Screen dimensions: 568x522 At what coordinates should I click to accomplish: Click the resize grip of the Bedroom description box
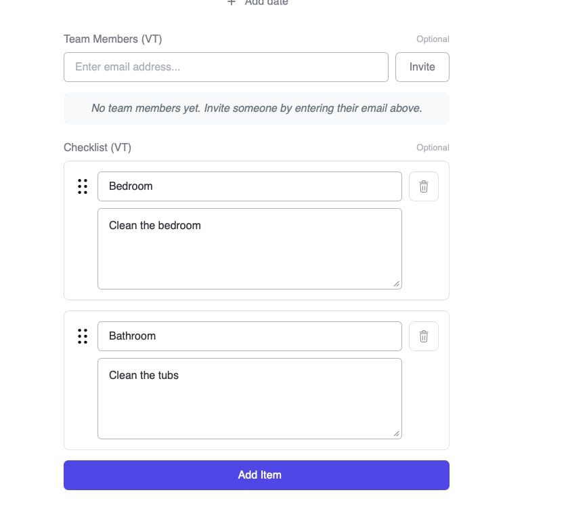click(397, 284)
